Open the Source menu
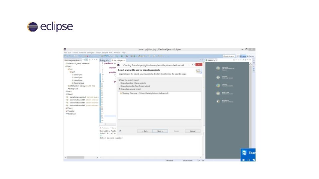Viewport: 319px width, 179px height. coord(75,53)
